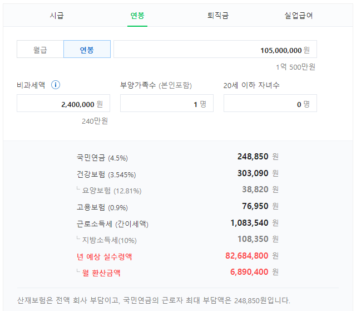Click the 건강보험 (3.545%) label

click(x=106, y=174)
